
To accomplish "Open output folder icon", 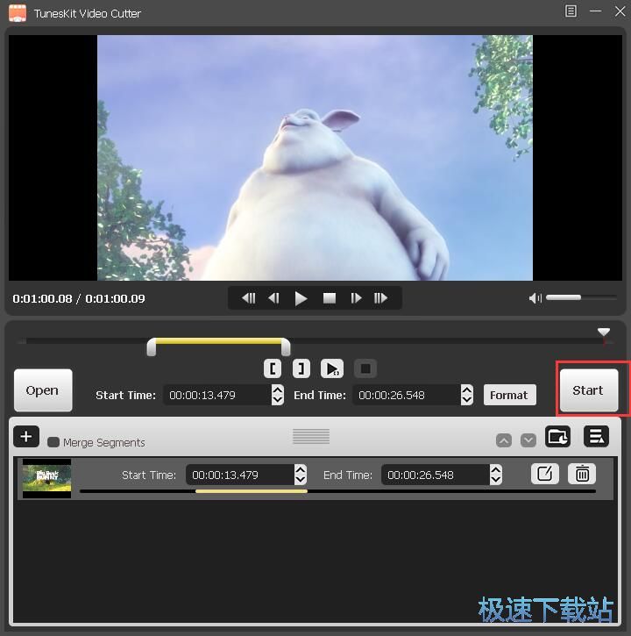I will pyautogui.click(x=557, y=437).
